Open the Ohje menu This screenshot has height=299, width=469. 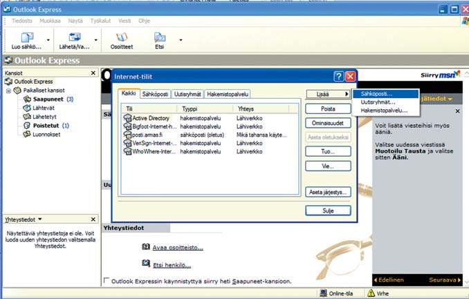tap(144, 21)
